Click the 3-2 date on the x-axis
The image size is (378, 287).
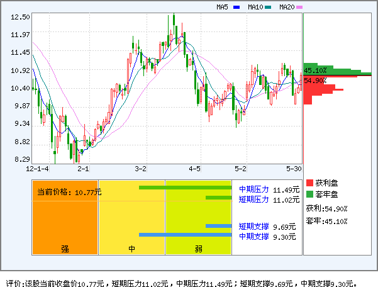141,169
